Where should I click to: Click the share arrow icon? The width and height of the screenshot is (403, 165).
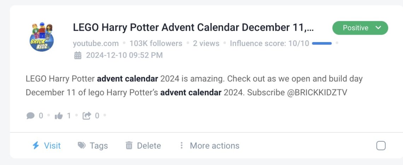[x=87, y=116]
